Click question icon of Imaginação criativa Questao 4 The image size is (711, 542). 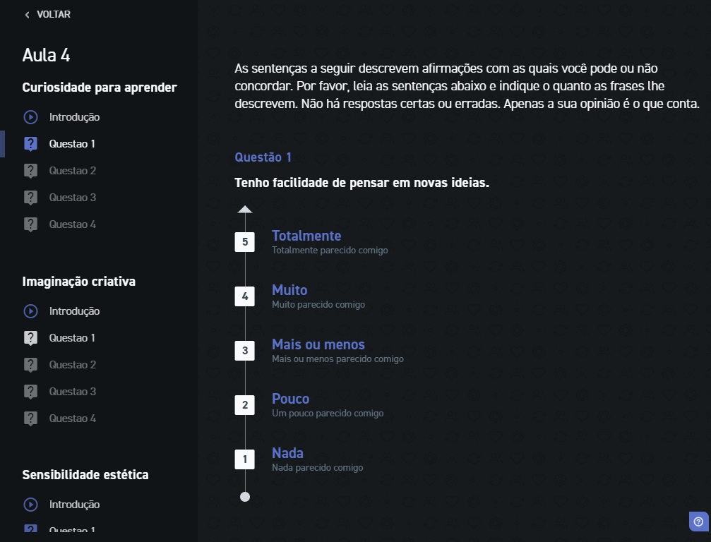coord(30,418)
